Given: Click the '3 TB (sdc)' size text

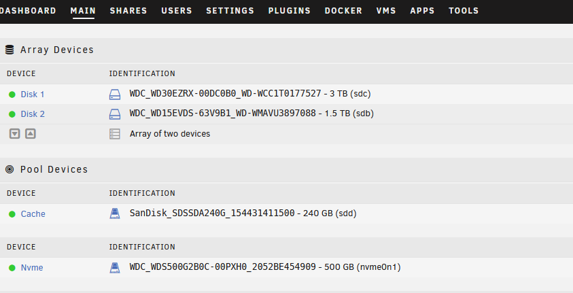Looking at the screenshot, I should (350, 94).
